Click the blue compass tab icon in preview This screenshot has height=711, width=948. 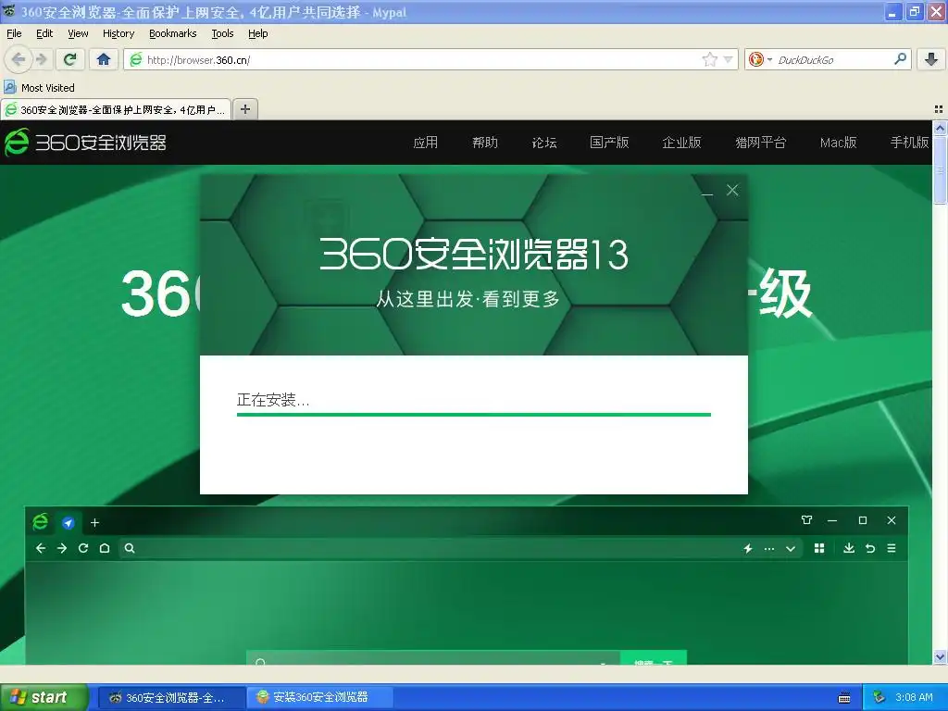69,523
